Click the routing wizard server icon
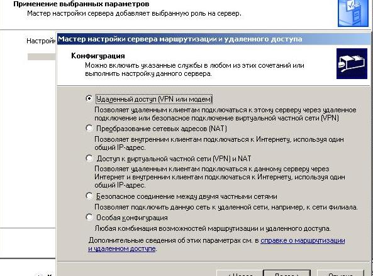Screen dimensions: 373x276 click(352, 63)
